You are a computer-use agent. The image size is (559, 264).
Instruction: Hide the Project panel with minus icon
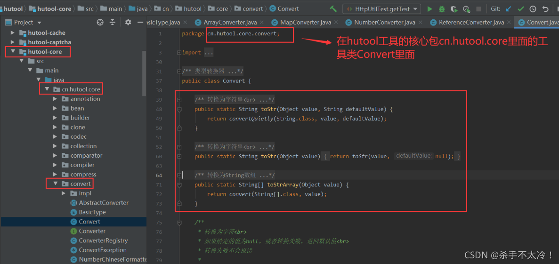tap(140, 23)
